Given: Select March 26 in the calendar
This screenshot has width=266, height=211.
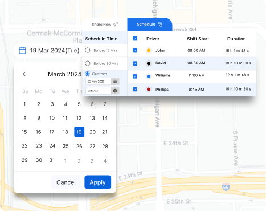Looking at the screenshot, I should (x=79, y=146).
